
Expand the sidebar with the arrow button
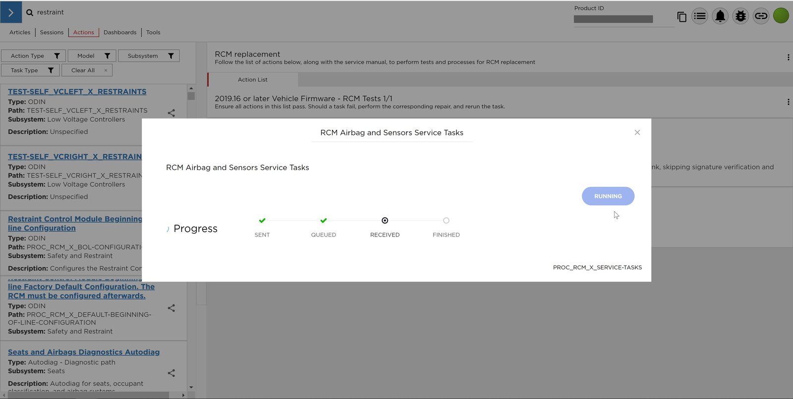pos(11,12)
